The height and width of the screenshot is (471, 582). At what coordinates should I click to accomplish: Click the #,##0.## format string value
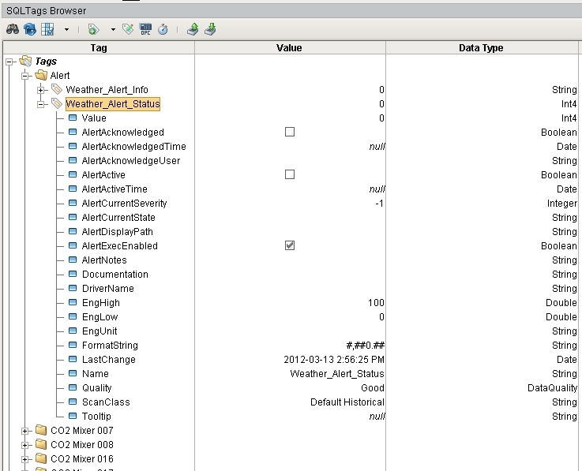pyautogui.click(x=366, y=346)
